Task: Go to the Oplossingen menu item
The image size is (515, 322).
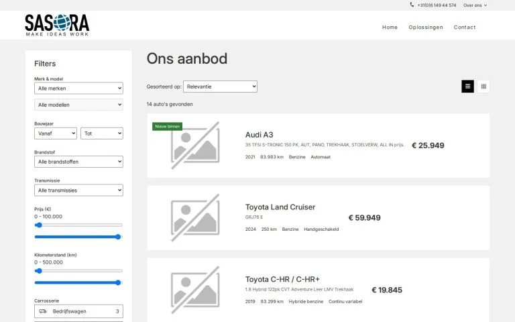Action: [426, 28]
